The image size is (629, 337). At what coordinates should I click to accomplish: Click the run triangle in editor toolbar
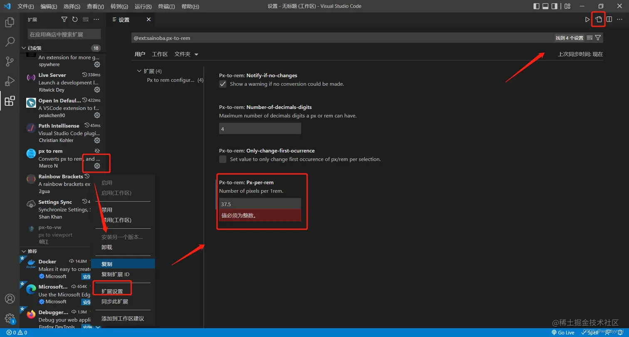tap(587, 20)
